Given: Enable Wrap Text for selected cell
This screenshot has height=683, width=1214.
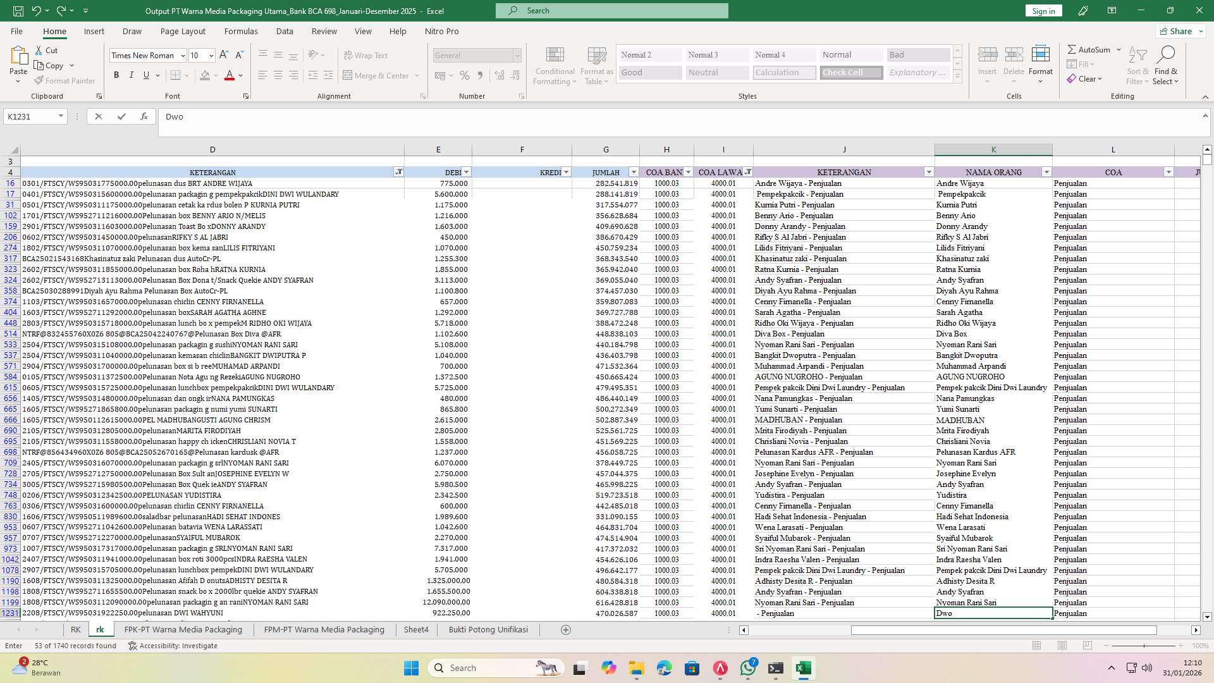Looking at the screenshot, I should tap(366, 55).
